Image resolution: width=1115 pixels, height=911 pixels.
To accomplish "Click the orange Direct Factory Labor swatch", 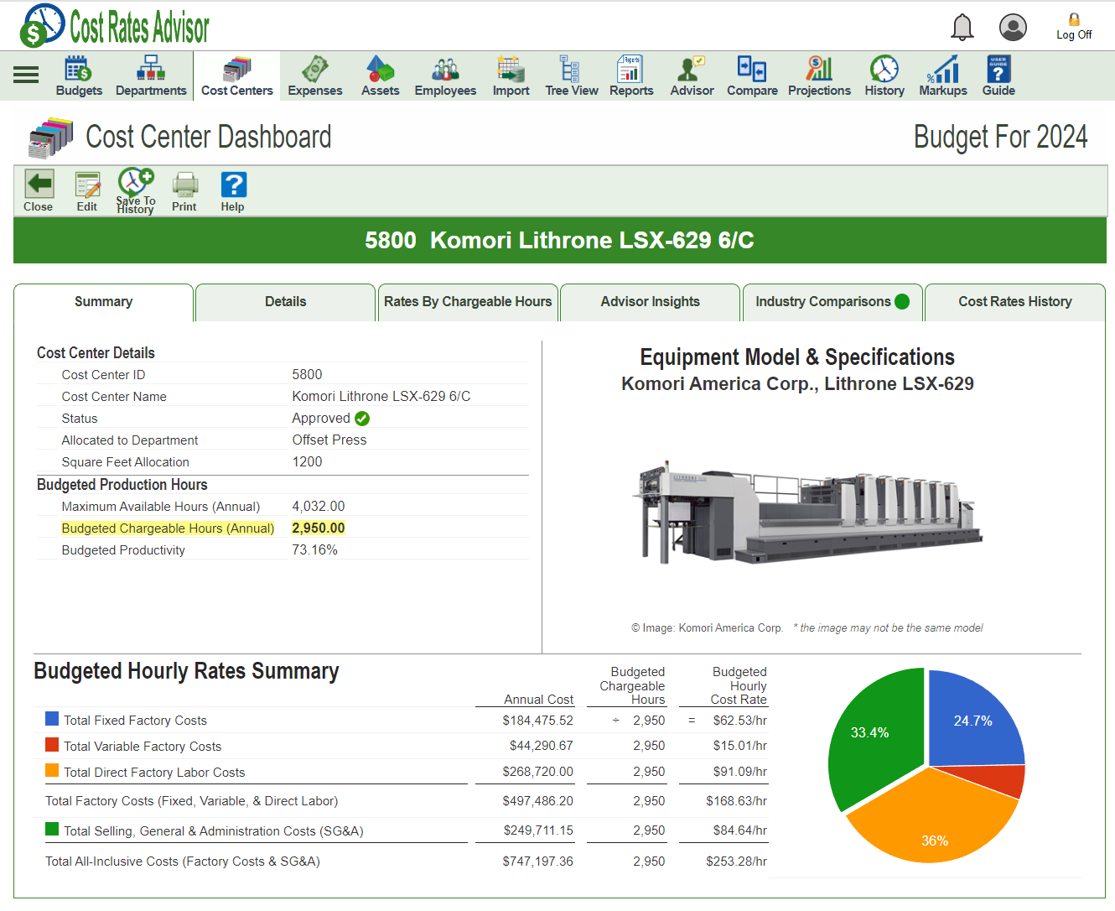I will coord(52,771).
